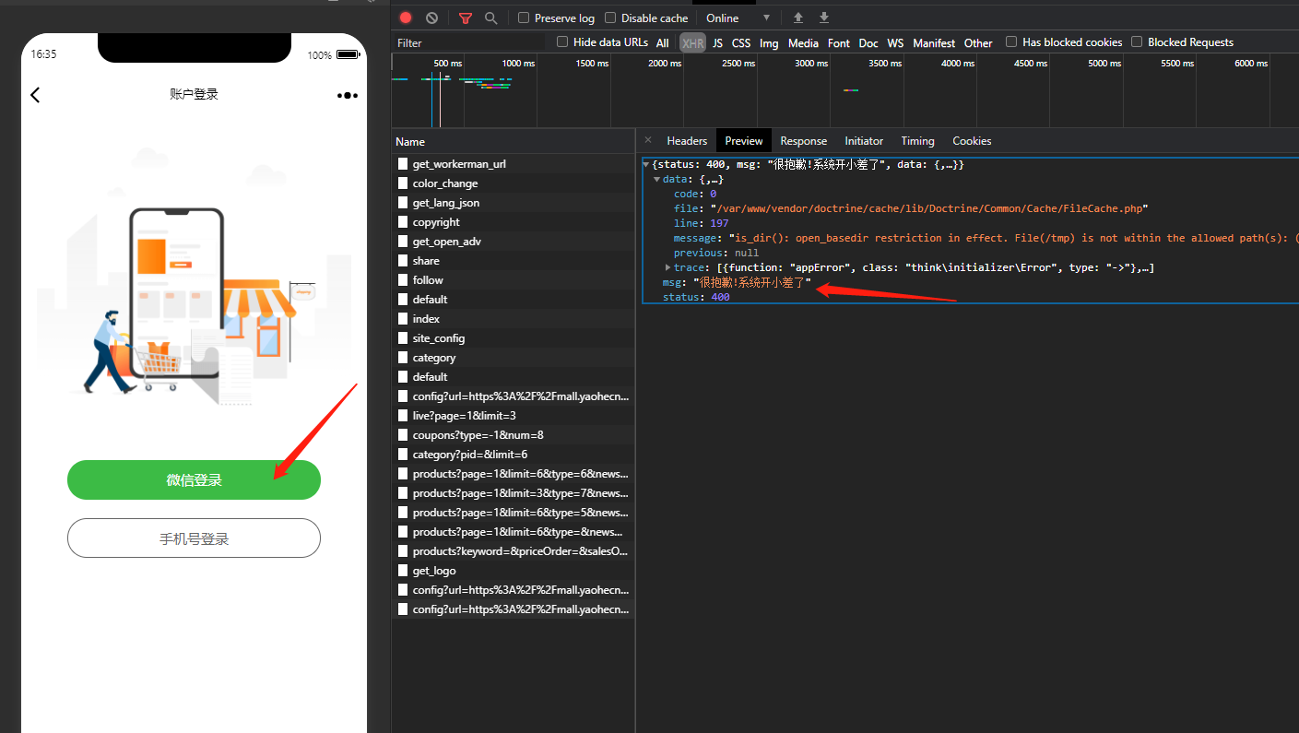Open the Cookies tab

pos(972,141)
